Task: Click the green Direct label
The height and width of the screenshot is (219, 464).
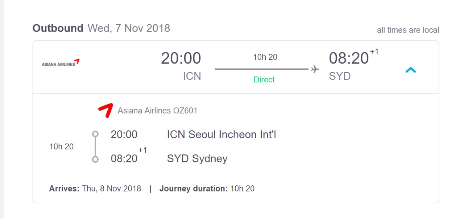Action: point(264,80)
